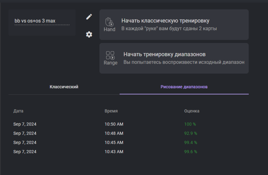Click the name field «bb vs os+os 3 max»
The width and height of the screenshot is (268, 175).
click(42, 21)
